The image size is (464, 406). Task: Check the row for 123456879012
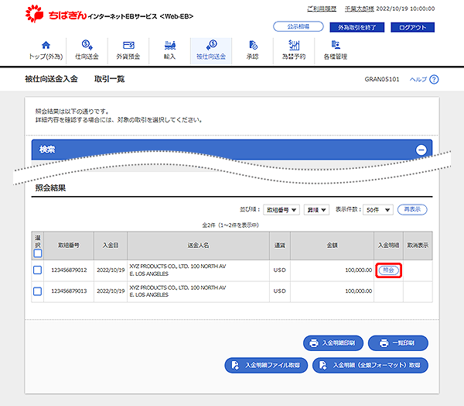37,270
